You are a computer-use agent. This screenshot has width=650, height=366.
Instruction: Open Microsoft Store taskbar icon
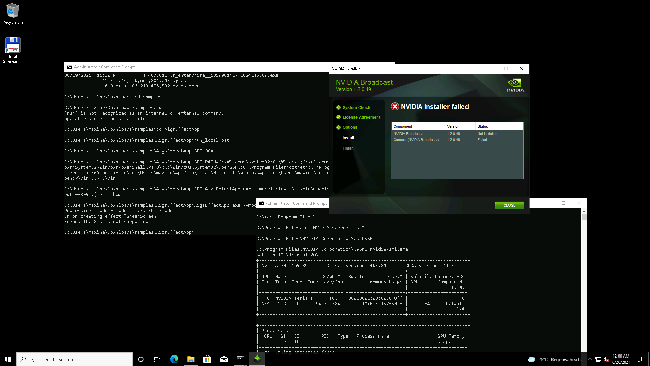coord(207,359)
